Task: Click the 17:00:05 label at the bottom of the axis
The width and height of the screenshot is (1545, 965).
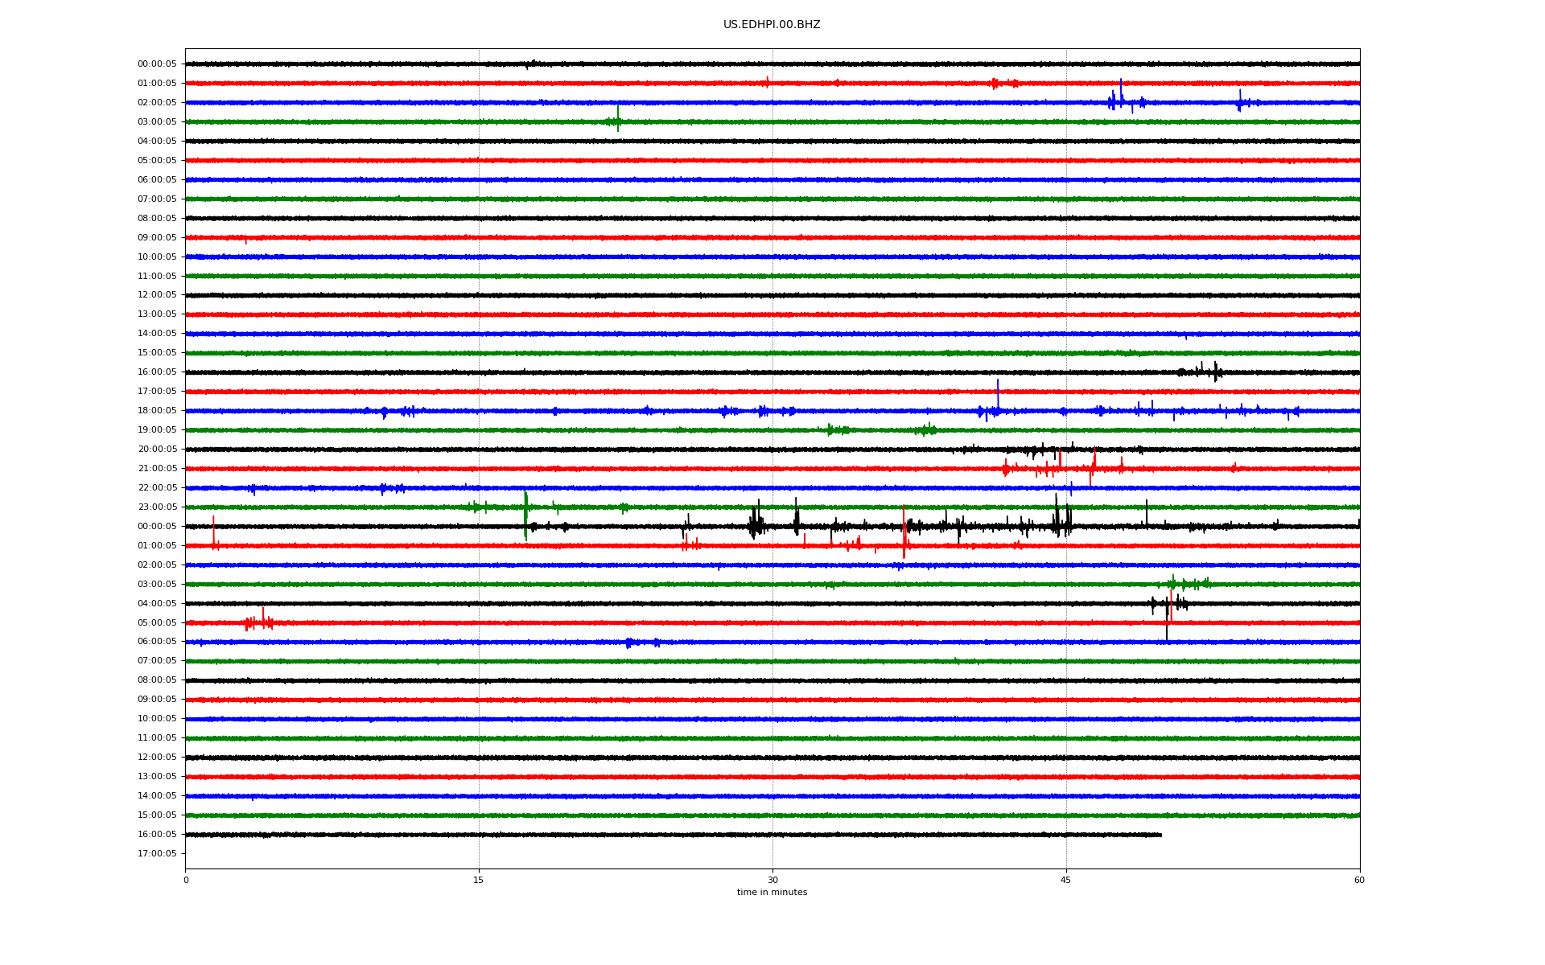Action: (x=157, y=854)
